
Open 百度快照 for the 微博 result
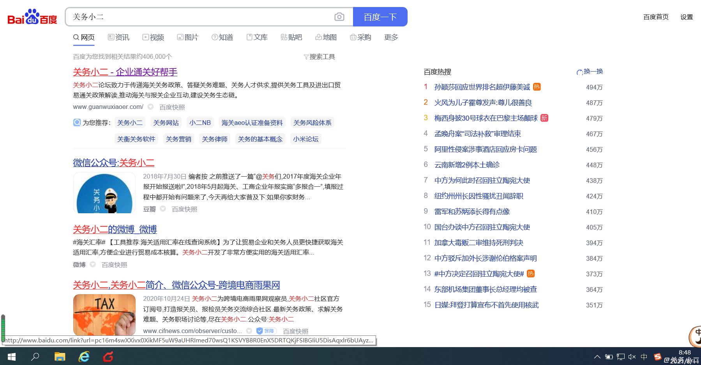coord(115,265)
